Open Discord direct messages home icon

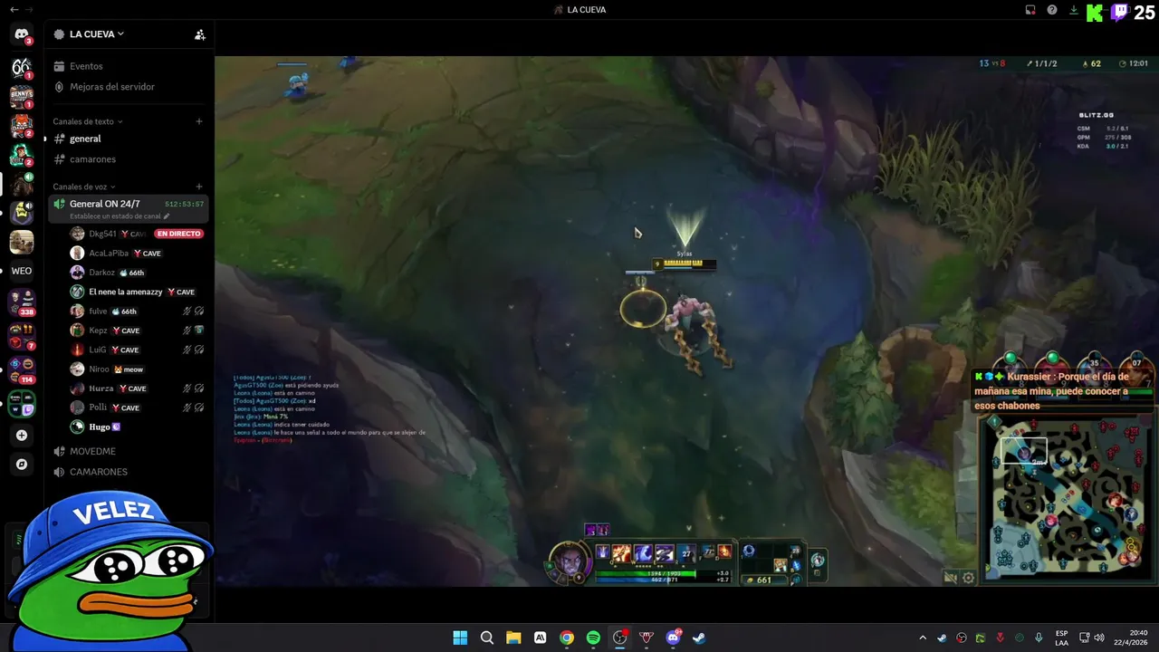22,34
